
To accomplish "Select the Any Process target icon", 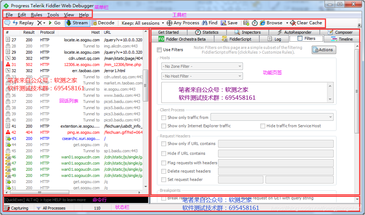I will (x=170, y=23).
